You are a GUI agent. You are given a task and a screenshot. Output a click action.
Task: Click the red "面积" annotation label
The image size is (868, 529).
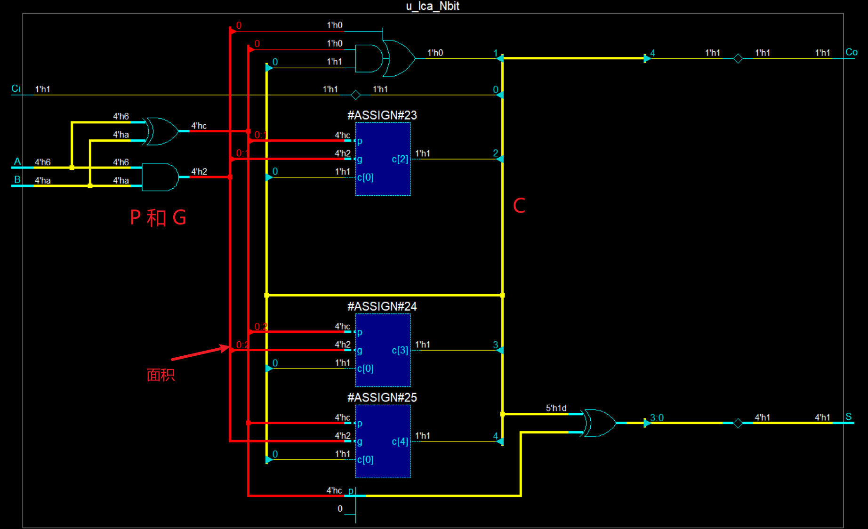coord(161,375)
